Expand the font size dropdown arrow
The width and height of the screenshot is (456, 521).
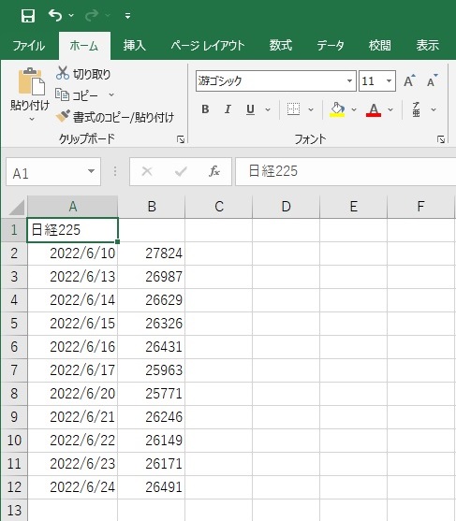point(389,80)
